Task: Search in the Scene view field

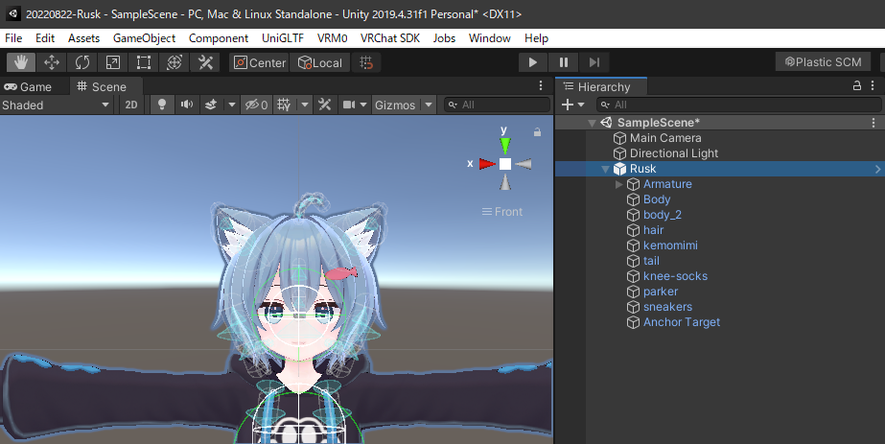Action: coord(497,105)
